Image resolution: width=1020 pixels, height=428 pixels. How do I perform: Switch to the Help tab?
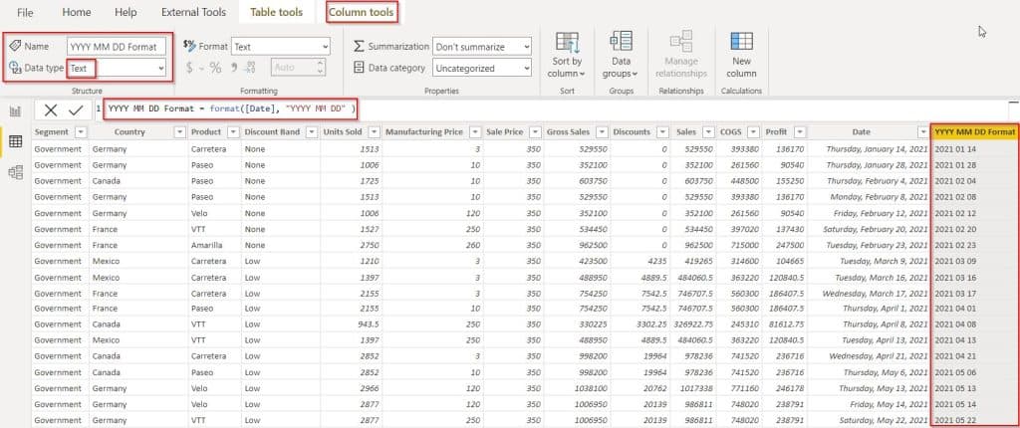[x=126, y=12]
